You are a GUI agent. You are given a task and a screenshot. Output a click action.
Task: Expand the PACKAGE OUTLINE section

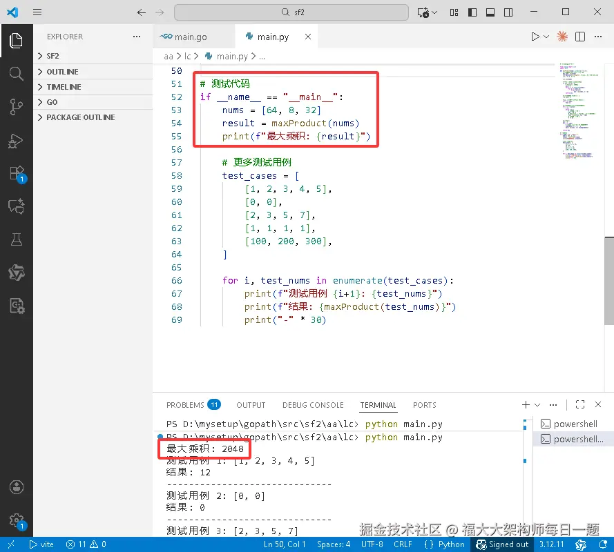[93, 117]
